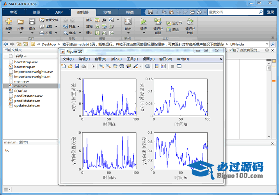Click the Open (打开) folder icon
This screenshot has height=195, width=279.
(20, 22)
